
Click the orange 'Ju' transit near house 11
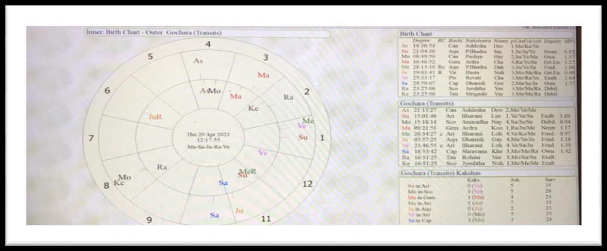239,211
